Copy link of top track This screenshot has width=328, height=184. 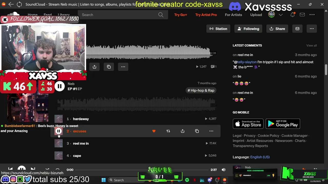[109, 67]
